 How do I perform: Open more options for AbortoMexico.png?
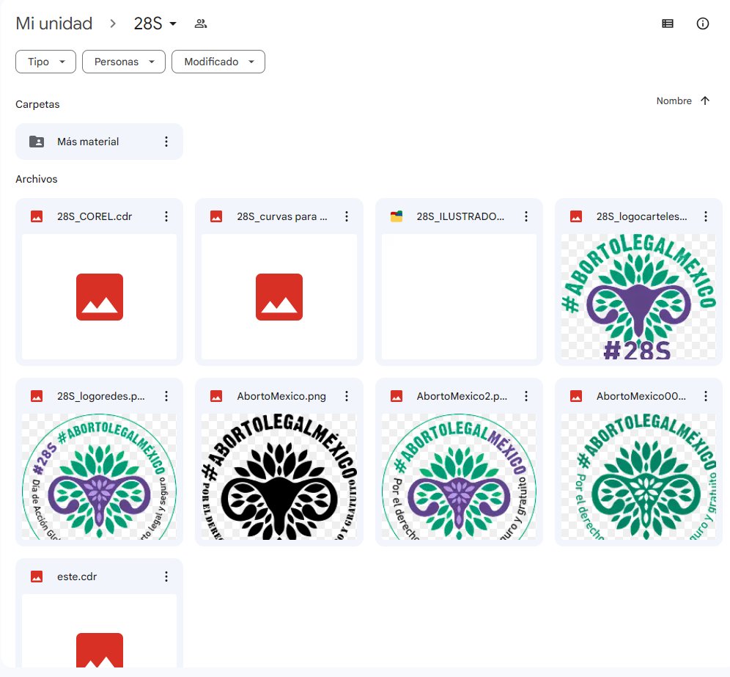pos(347,396)
